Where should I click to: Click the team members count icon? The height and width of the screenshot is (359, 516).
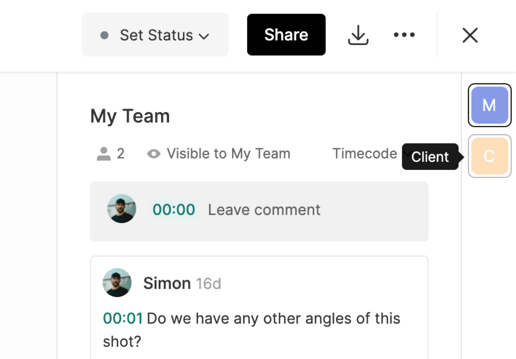click(104, 154)
